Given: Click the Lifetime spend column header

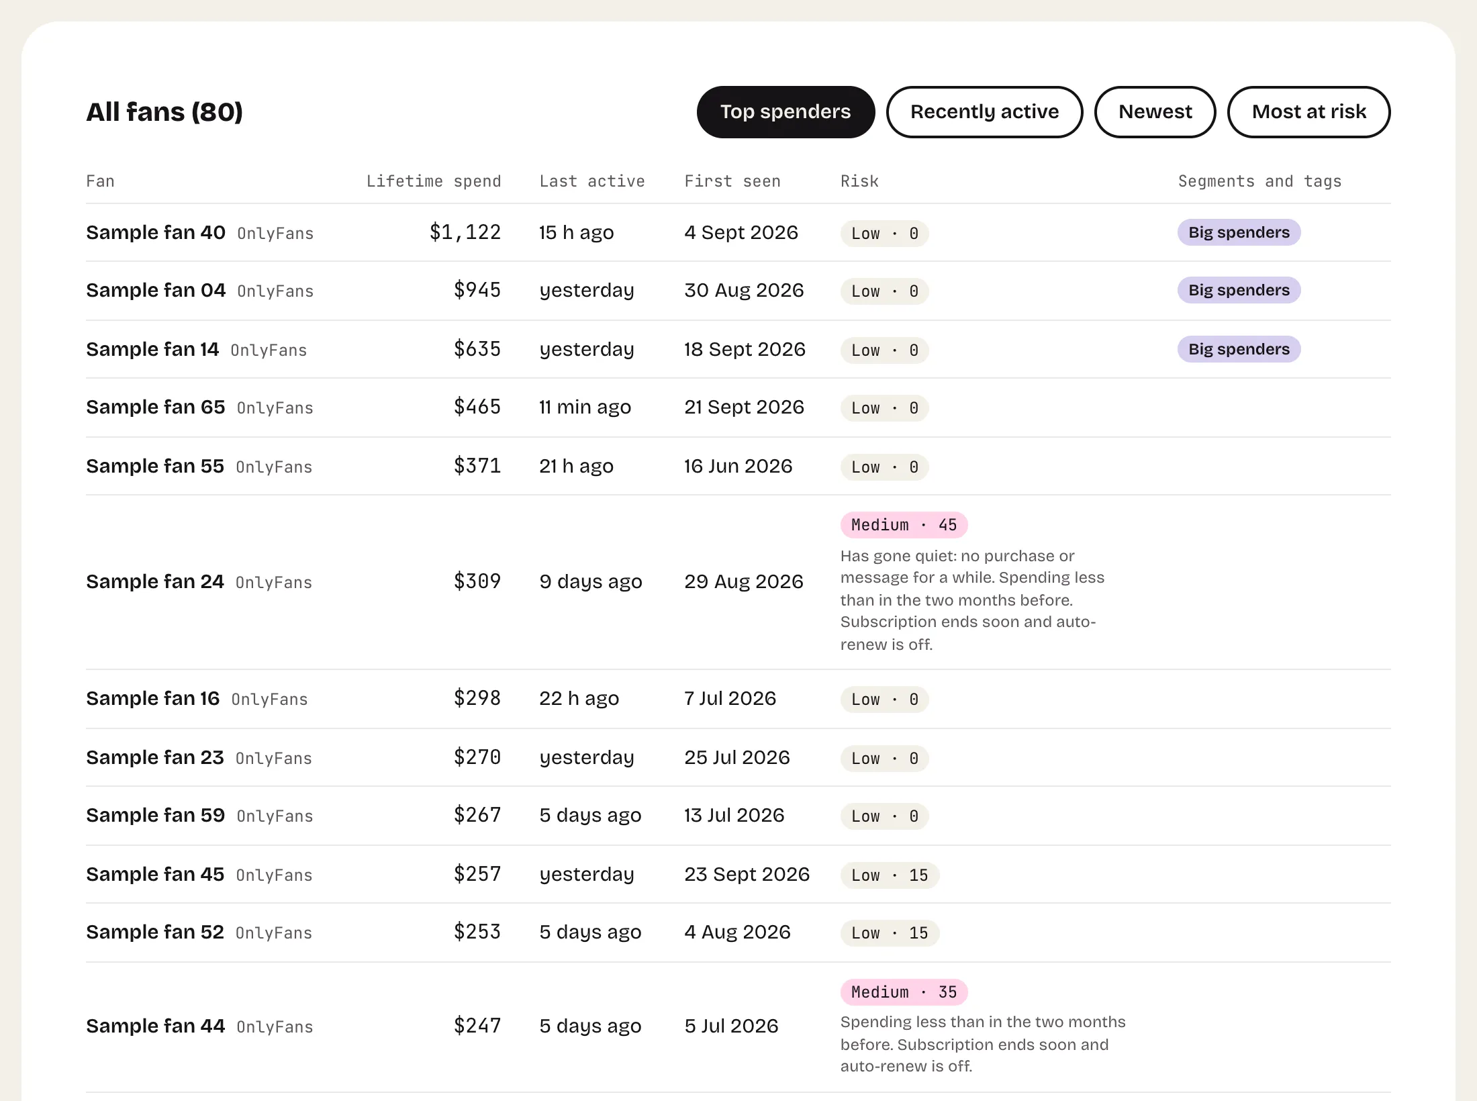Looking at the screenshot, I should coord(434,181).
